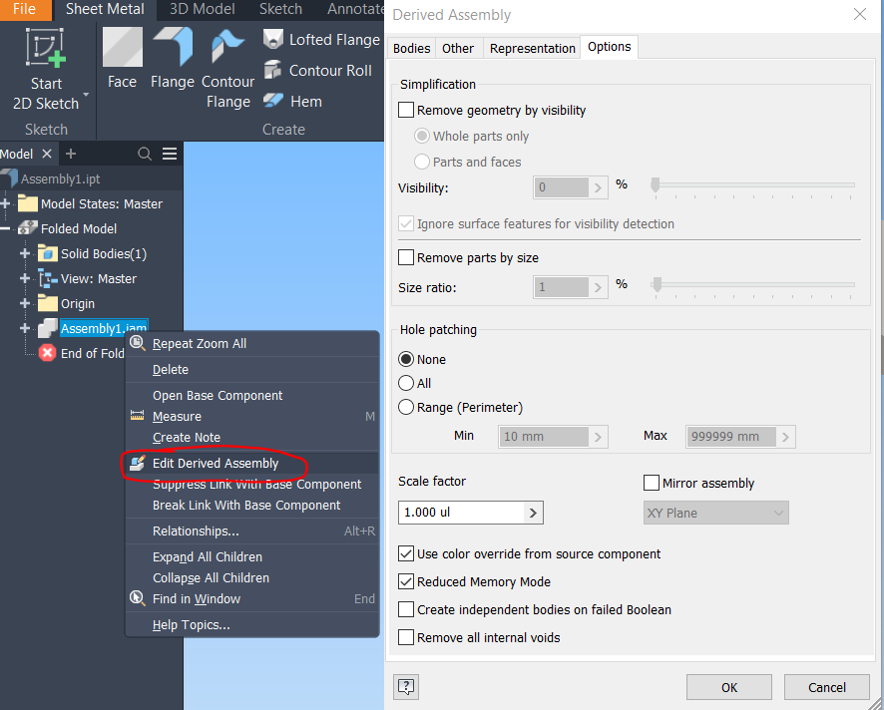Select Range (Perimeter) hole patching

point(406,407)
